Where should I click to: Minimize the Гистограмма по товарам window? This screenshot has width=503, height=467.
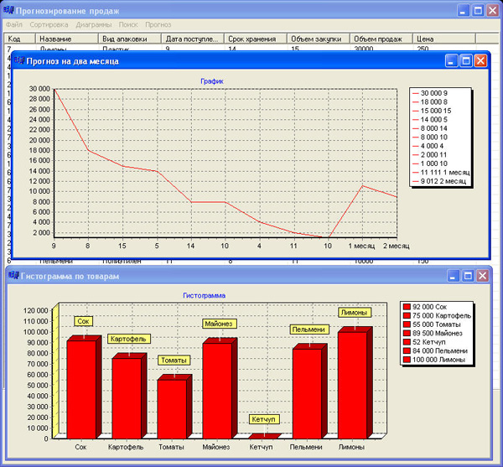coord(453,276)
